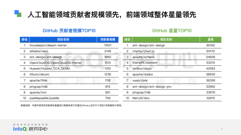Click paddlepaddle/paddle row
This screenshot has height=135, width=241.
(69, 98)
